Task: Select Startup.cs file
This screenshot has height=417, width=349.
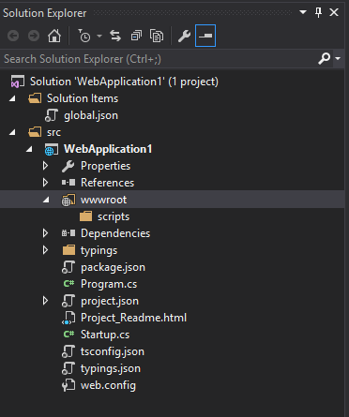Action: 105,335
